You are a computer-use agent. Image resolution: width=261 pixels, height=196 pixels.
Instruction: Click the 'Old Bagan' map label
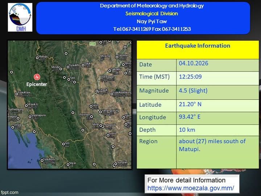(x=107, y=77)
